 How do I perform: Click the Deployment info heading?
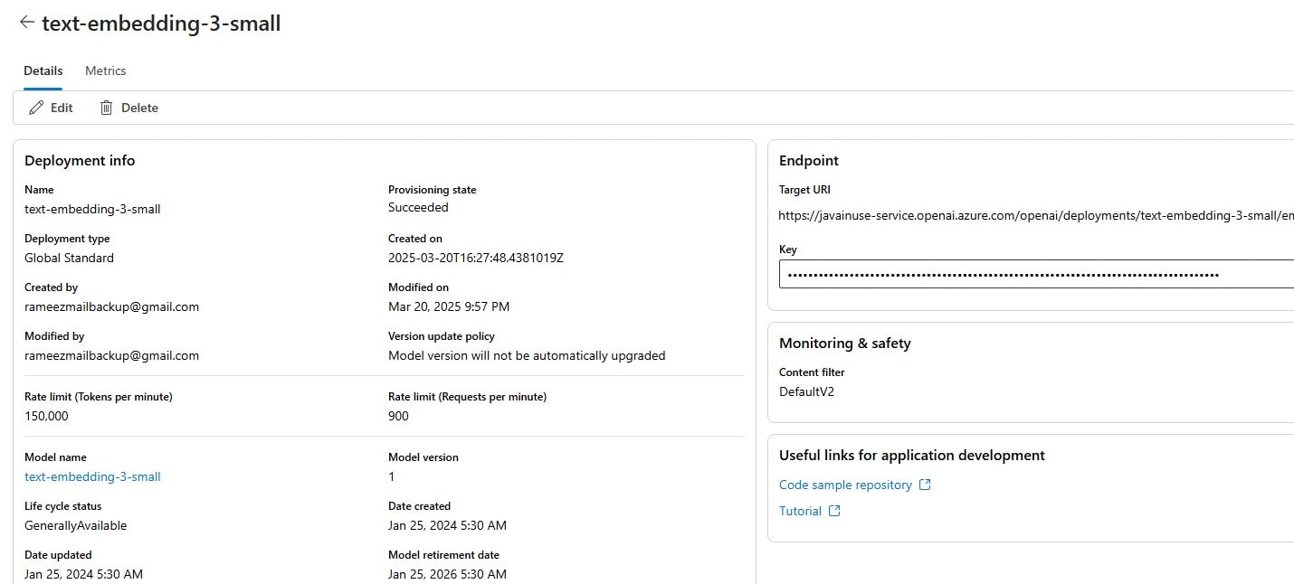pos(80,160)
